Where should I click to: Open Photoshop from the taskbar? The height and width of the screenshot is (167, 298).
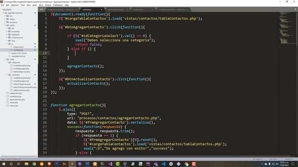[x=57, y=164]
